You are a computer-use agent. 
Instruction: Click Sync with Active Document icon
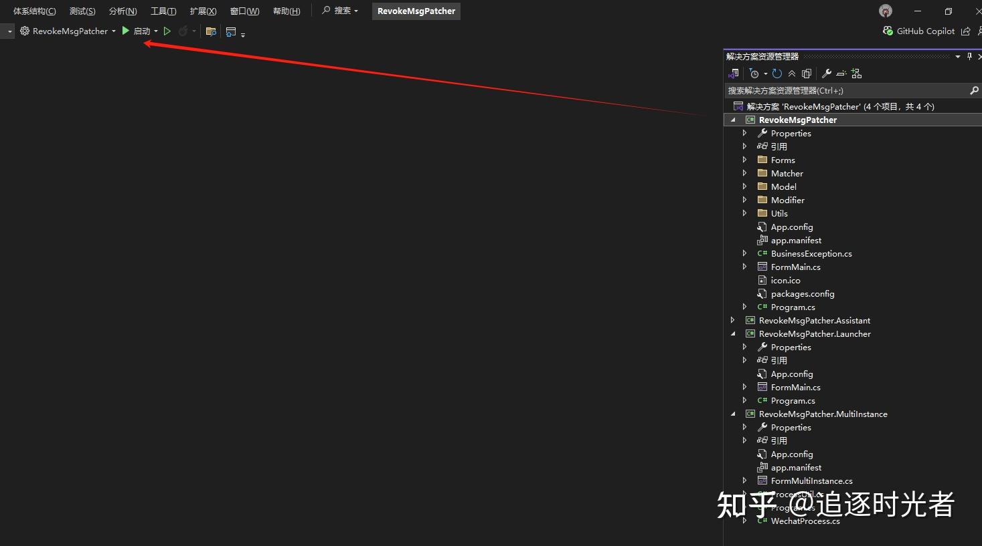(734, 74)
